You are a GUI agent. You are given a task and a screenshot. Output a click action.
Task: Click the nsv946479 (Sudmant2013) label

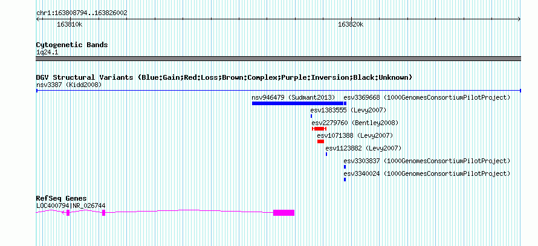(293, 97)
